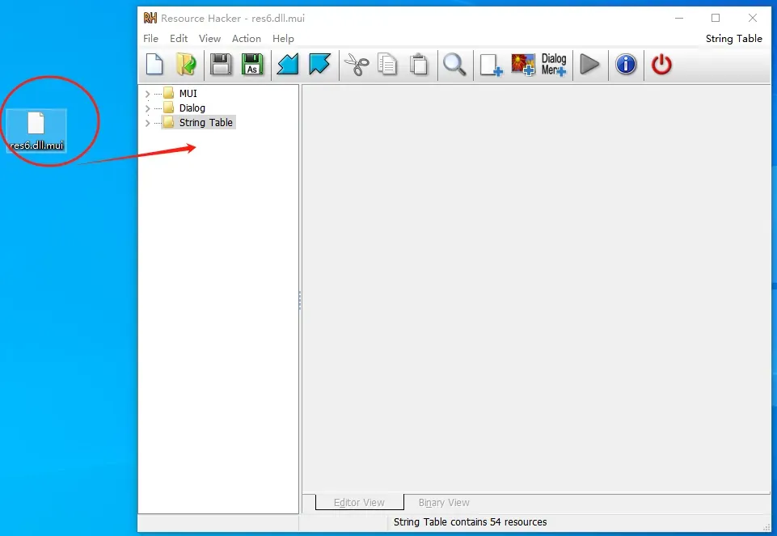
Task: Minimize the Resource Hacker window
Action: point(679,19)
